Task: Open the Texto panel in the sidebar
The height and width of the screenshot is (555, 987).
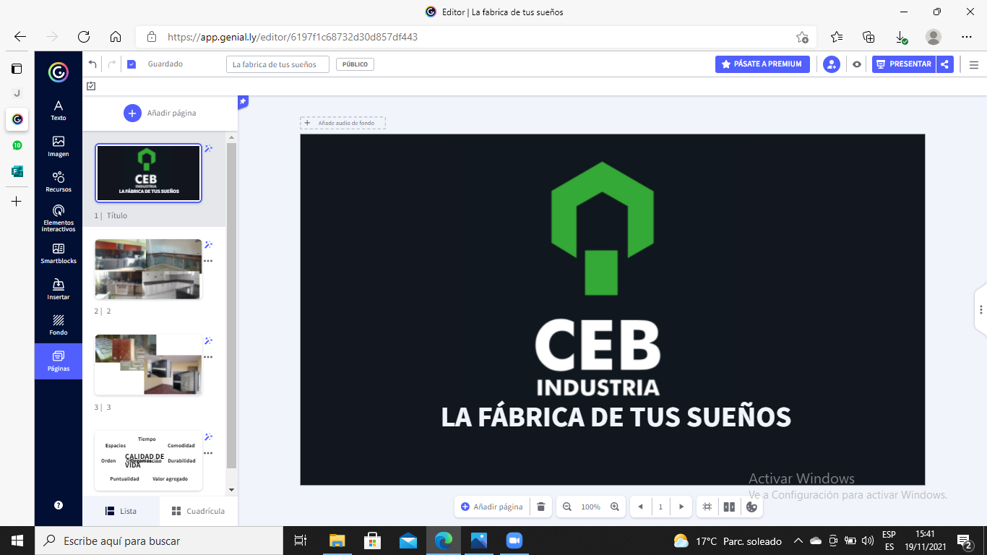Action: coord(58,109)
